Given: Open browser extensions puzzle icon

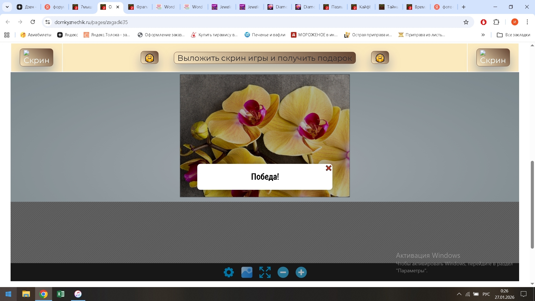Looking at the screenshot, I should click(x=496, y=22).
